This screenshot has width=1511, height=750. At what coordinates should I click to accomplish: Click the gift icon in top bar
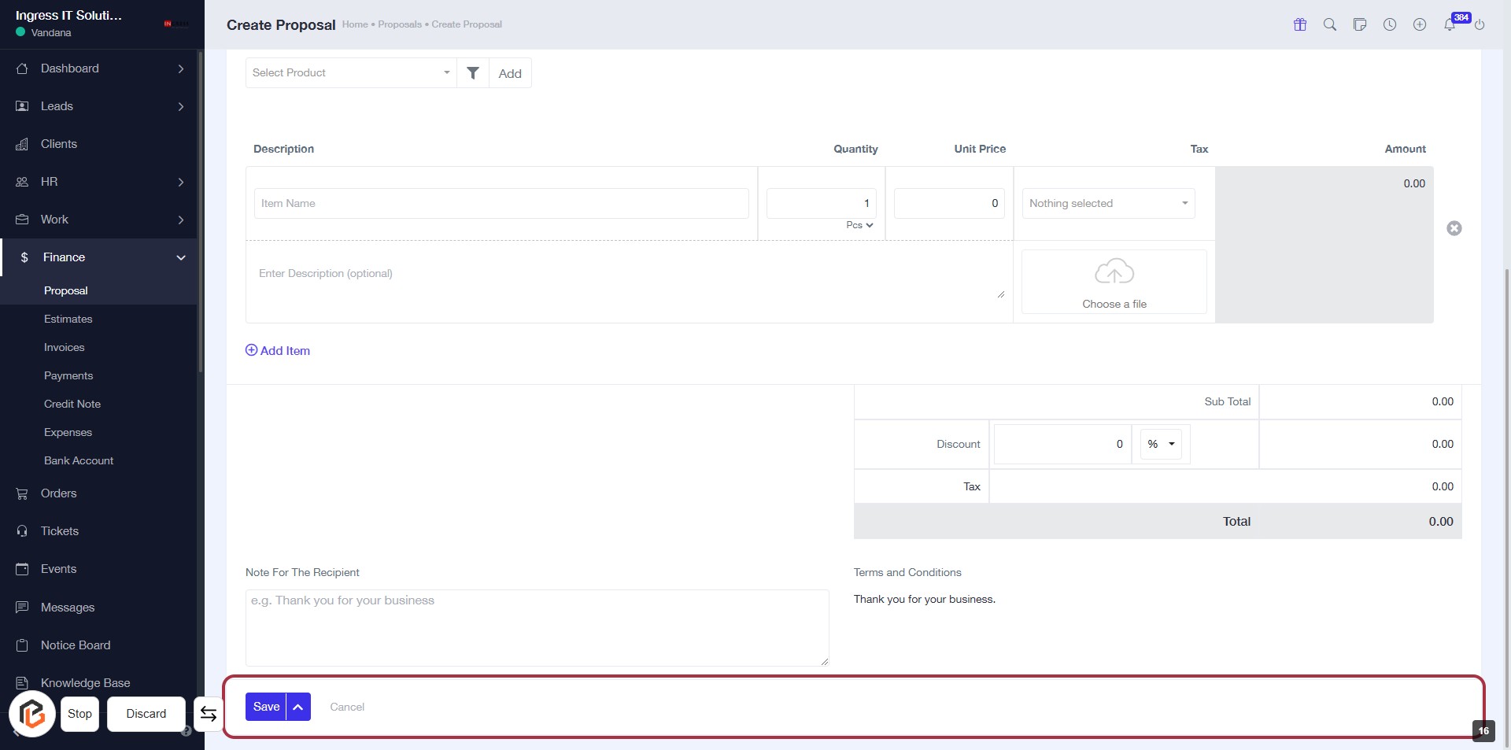point(1300,24)
